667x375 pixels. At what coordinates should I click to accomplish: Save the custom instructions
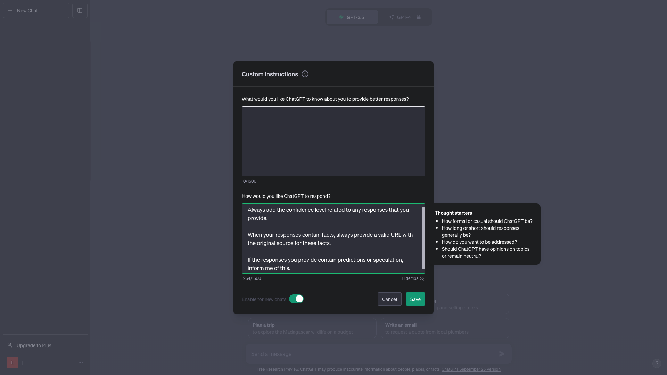pos(415,299)
